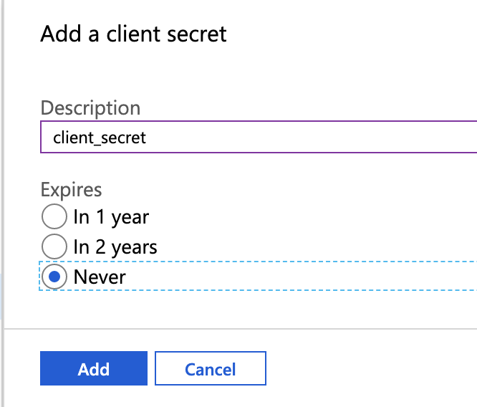The width and height of the screenshot is (477, 407).
Task: Click the selected "Never" radio circle
Action: pyautogui.click(x=54, y=277)
